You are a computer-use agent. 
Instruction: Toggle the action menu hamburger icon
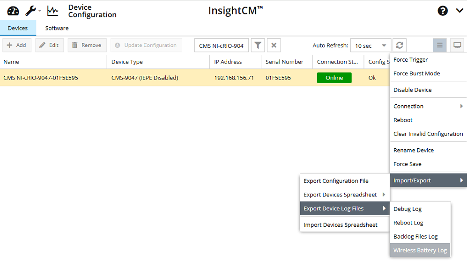pos(440,45)
